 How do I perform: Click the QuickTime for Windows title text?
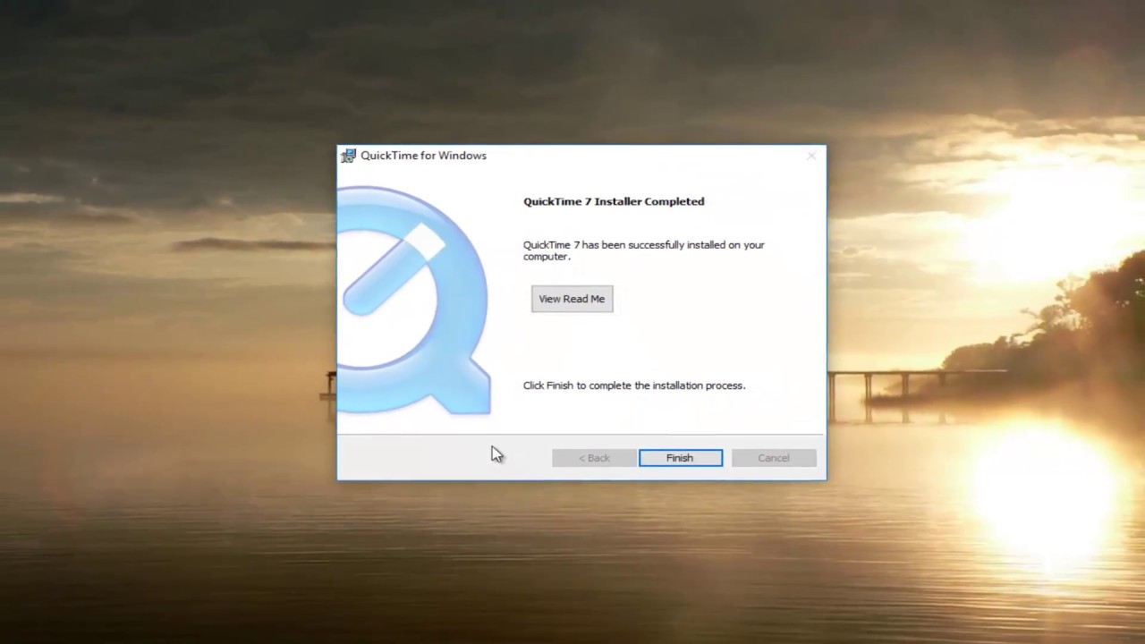tap(423, 156)
